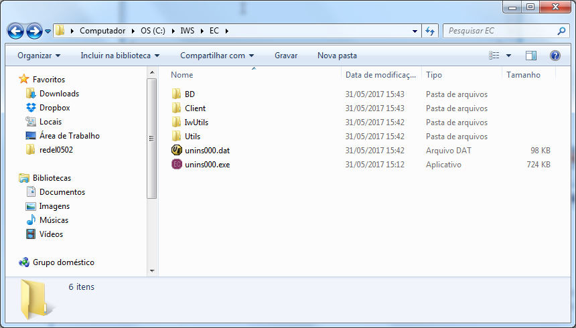Select Bibliotecas in the navigation pane
The image size is (576, 328).
[52, 178]
